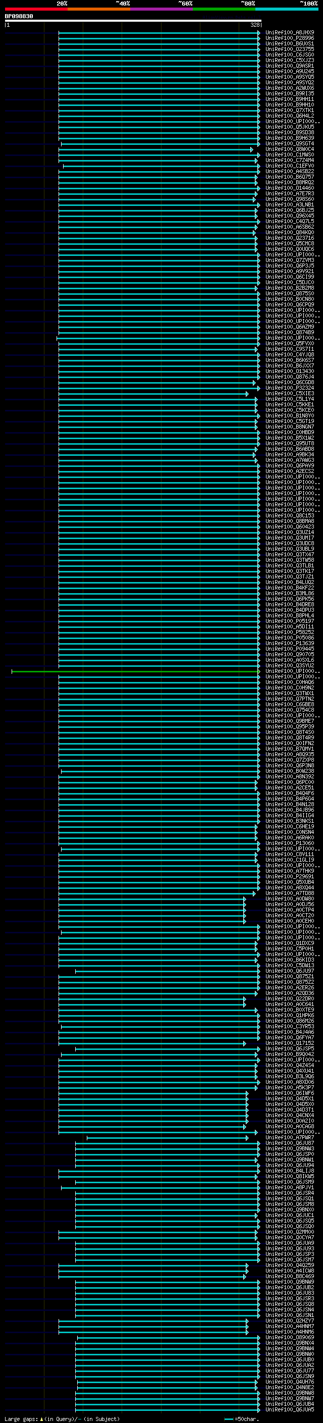
Task: Click the green alignment bar near UniRef100_Q3SYU2
Action: coord(135,671)
